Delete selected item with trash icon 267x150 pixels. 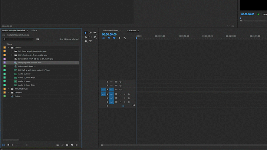coord(76,145)
